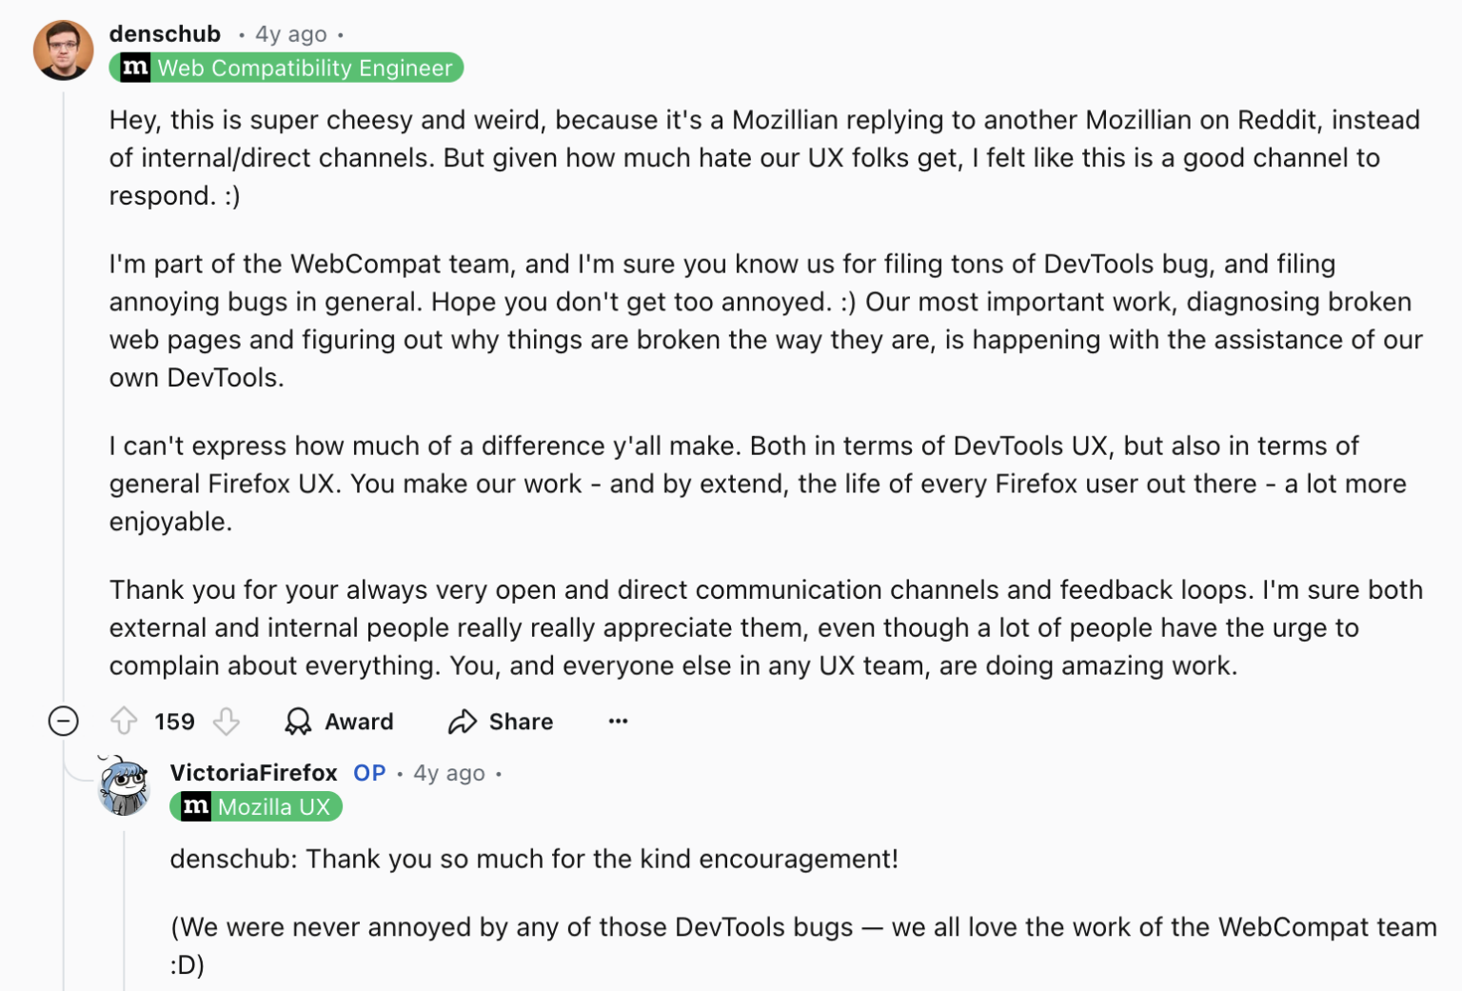Click the Award ribbon icon
The image size is (1462, 991).
(298, 722)
